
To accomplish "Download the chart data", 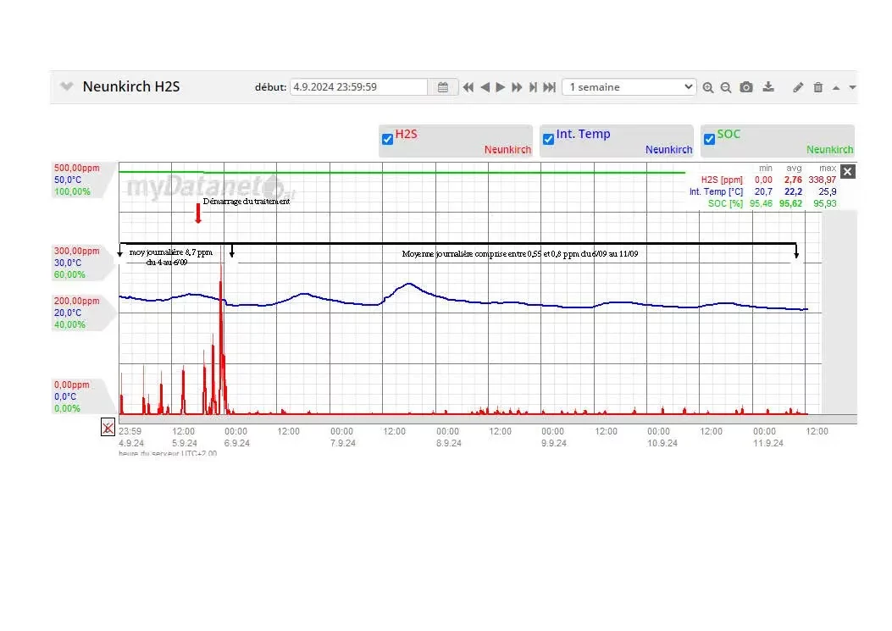I will click(x=768, y=87).
